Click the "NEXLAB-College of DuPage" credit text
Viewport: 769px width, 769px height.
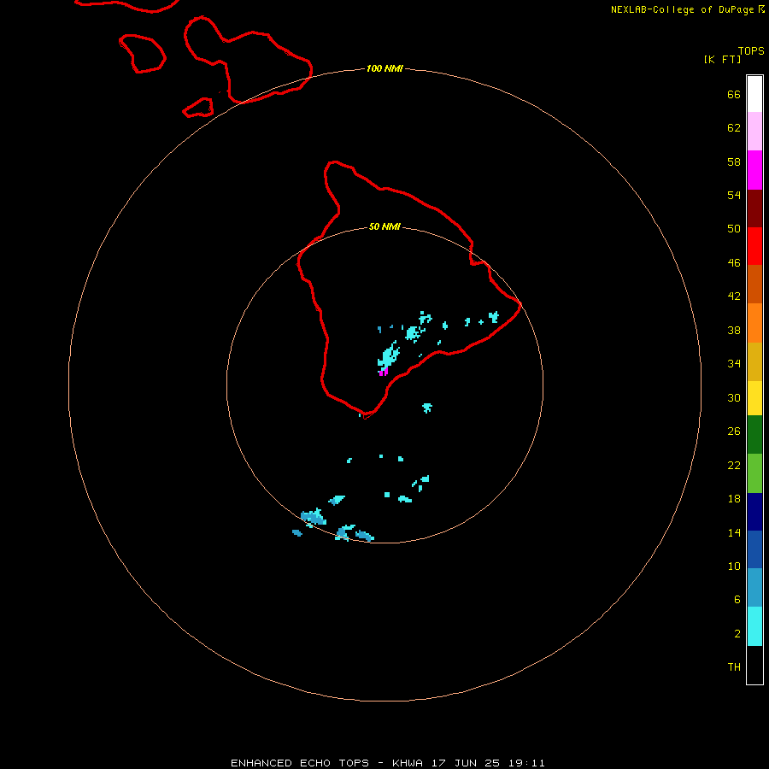click(682, 9)
